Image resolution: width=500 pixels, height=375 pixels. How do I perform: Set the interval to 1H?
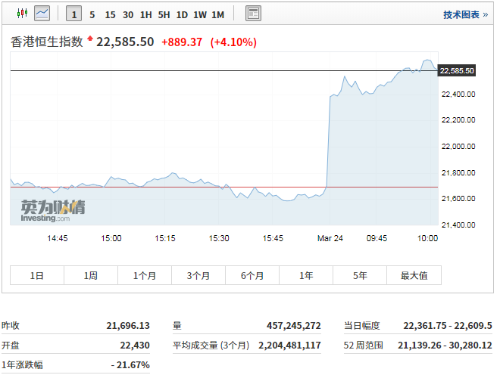[x=146, y=14]
